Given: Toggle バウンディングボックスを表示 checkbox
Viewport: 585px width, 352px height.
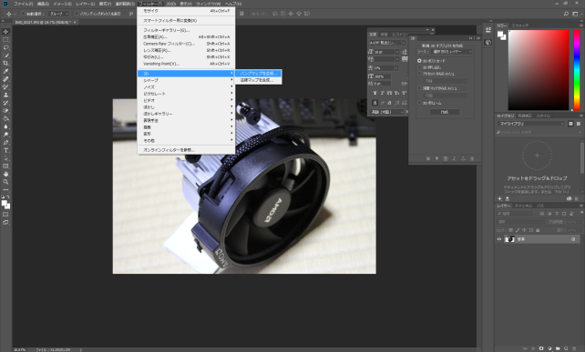Looking at the screenshot, I should (x=77, y=14).
